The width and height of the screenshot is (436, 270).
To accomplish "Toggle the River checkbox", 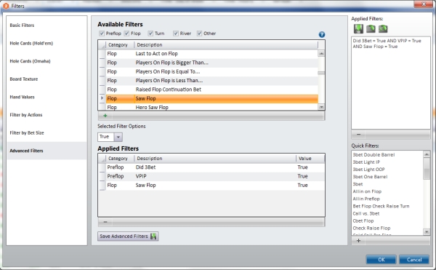I will [175, 33].
